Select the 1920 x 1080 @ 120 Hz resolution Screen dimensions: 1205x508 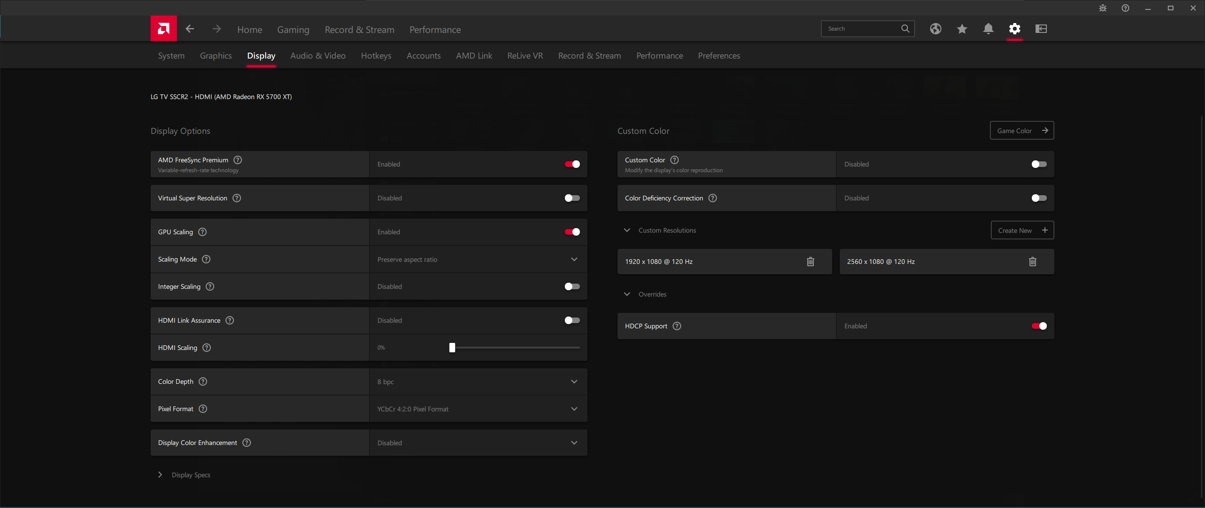[725, 262]
